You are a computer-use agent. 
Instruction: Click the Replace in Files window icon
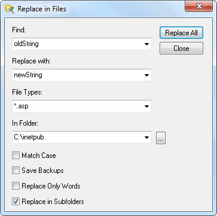click(x=10, y=9)
